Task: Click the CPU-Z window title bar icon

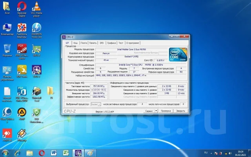Action: pyautogui.click(x=64, y=37)
